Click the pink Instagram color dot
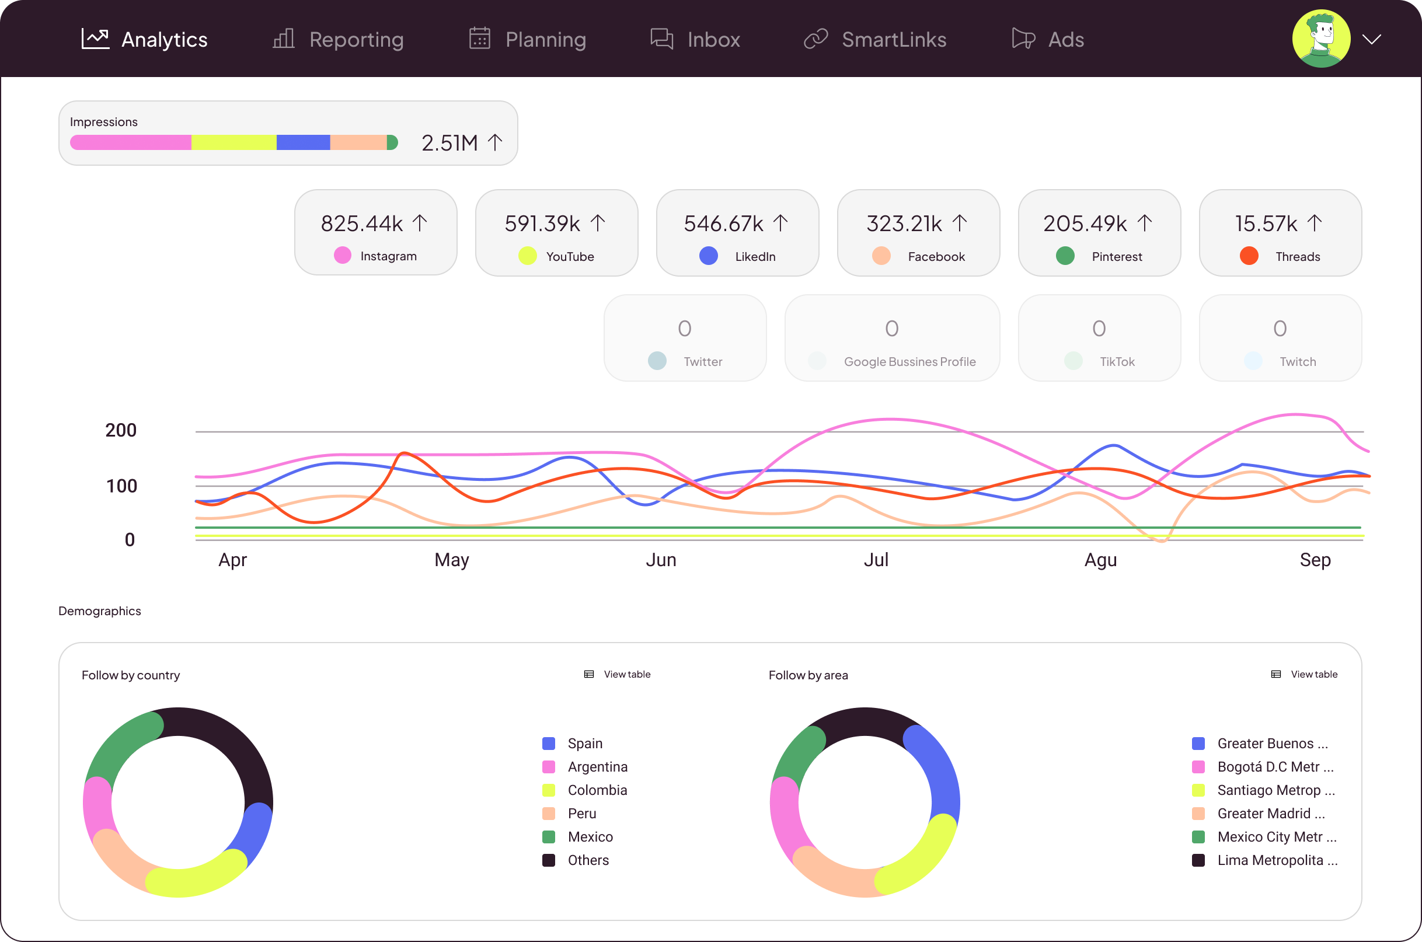This screenshot has height=942, width=1422. (343, 256)
